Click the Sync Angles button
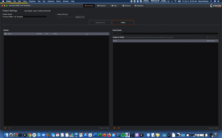This screenshot has width=222, height=138. click(212, 37)
